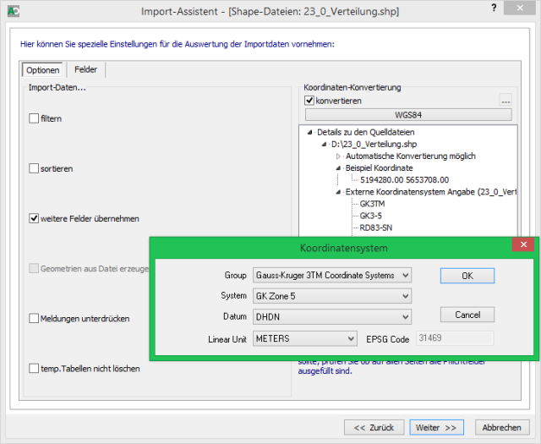Uncheck weitere Felder übernehmen
The height and width of the screenshot is (444, 541).
coord(34,218)
